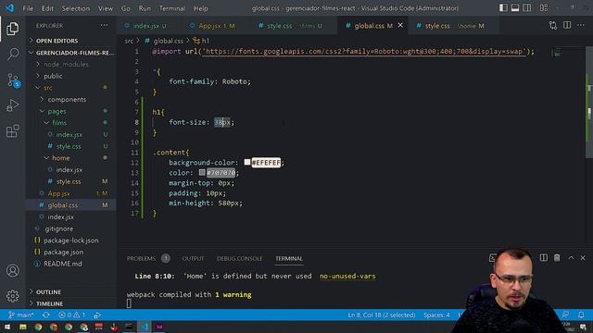Open the View menu

pyautogui.click(x=105, y=8)
